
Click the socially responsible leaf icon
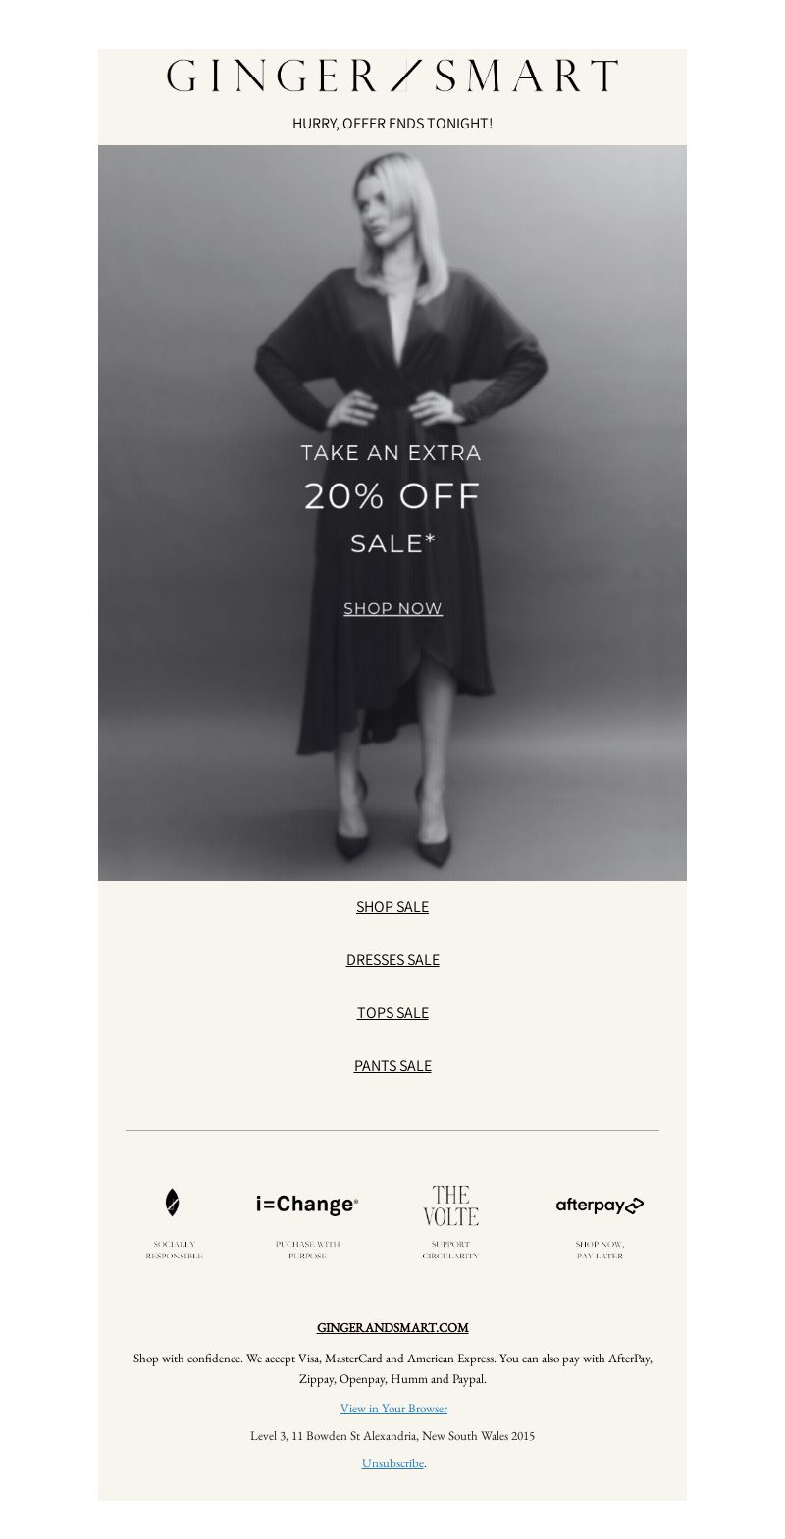pos(173,1203)
